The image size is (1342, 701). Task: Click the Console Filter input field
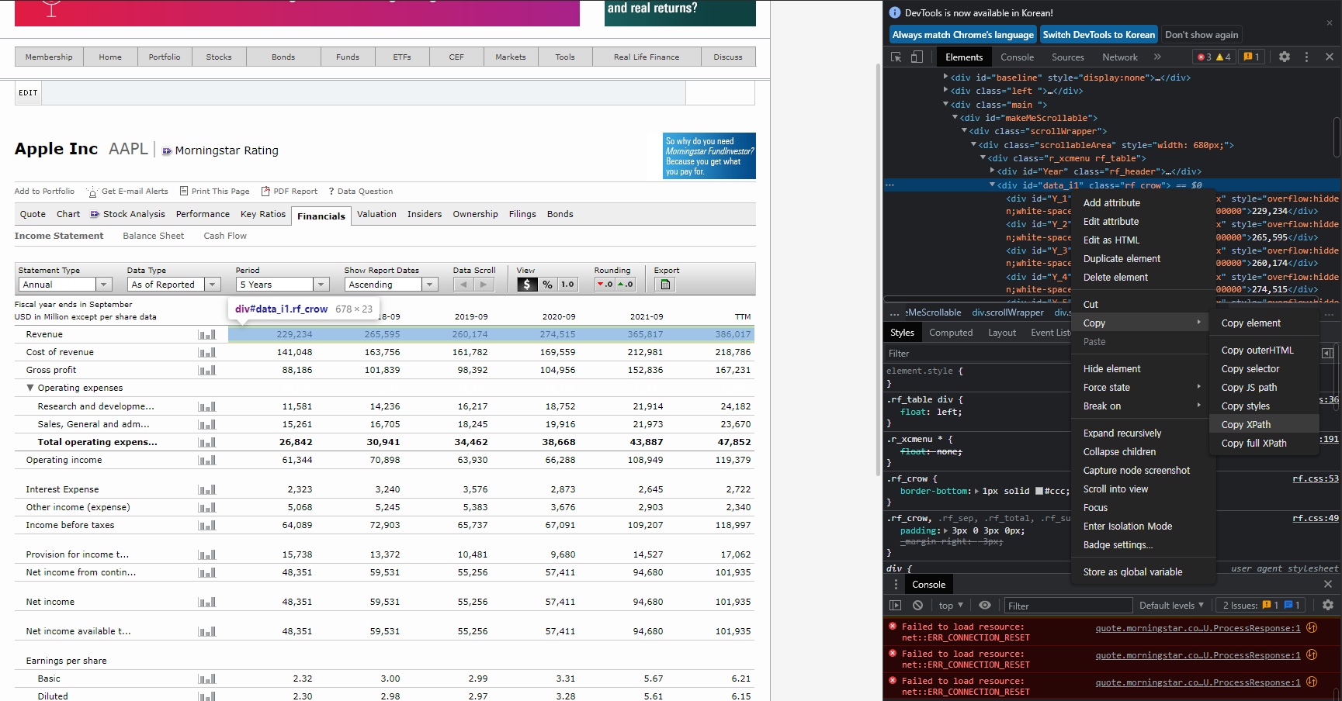pos(1067,606)
